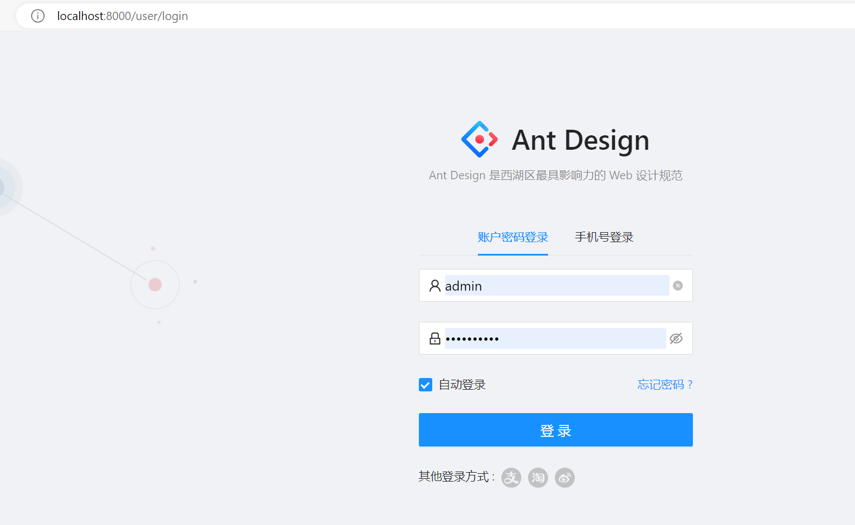Switch to the 手机号登录 tab
The image size is (855, 525).
pos(604,237)
